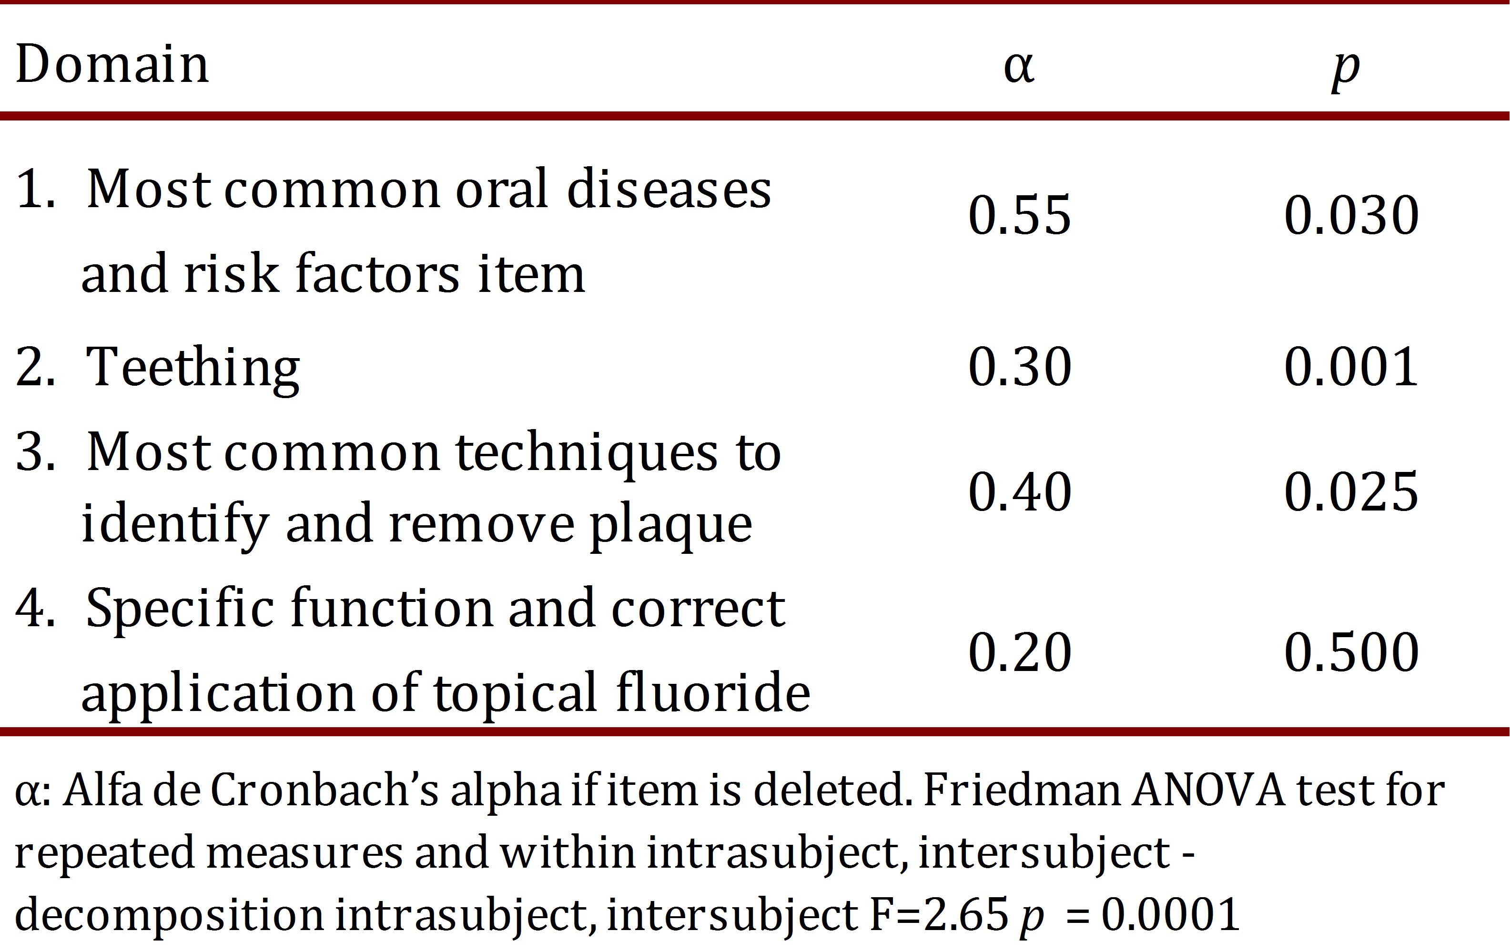Click 'application of topical fluoride' text line
Image resolution: width=1510 pixels, height=951 pixels.
(445, 693)
